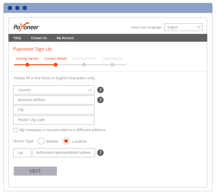The image size is (216, 196).
Task: Go to the Almost done step
Action: point(112,58)
